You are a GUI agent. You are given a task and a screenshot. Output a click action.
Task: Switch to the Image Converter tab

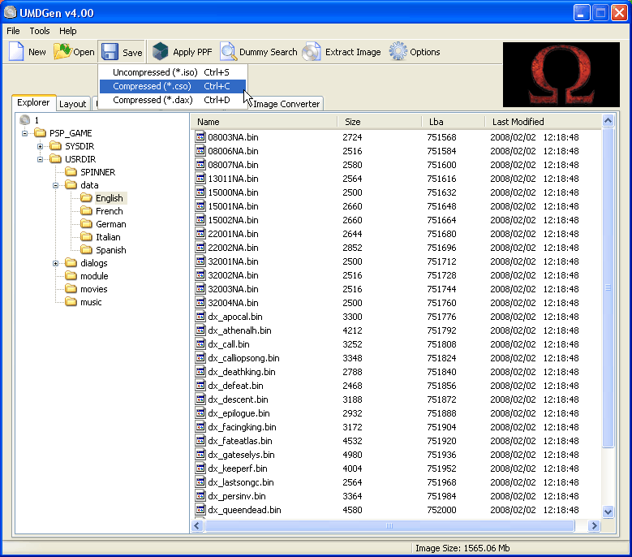tap(286, 104)
